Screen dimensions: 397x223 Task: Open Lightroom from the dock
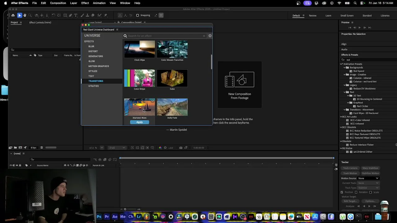[x=139, y=217]
